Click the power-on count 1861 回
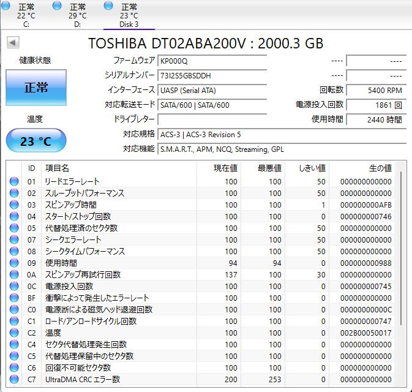The width and height of the screenshot is (412, 392). pos(376,105)
